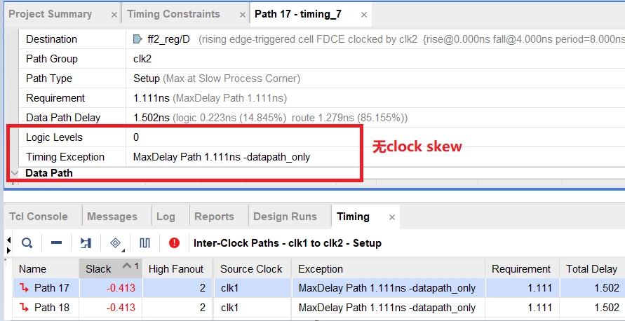The width and height of the screenshot is (625, 321).
Task: Click the ff2_reg/D destination pin icon
Action: 137,39
